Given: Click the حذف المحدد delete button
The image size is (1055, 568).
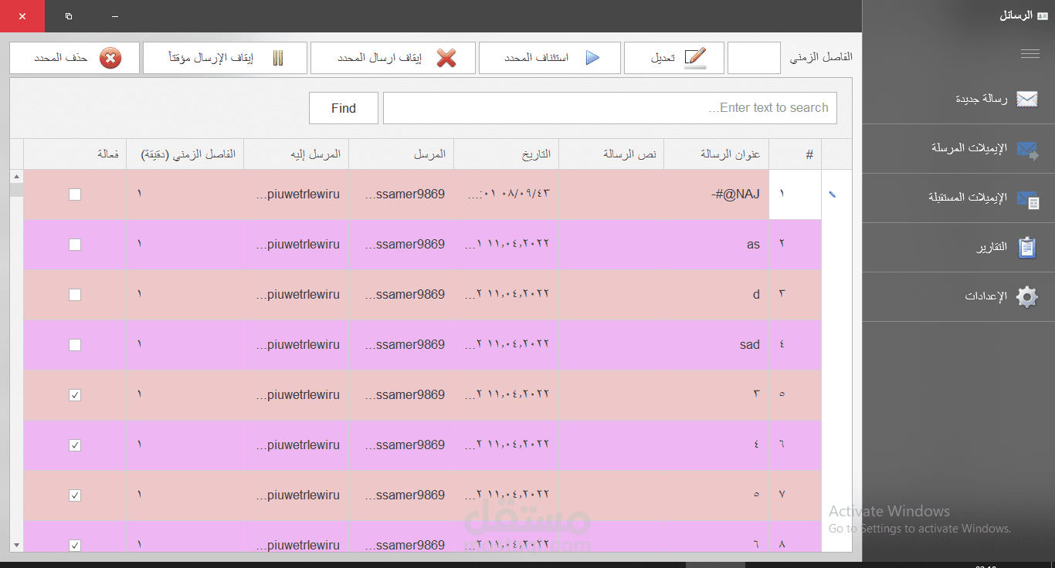Looking at the screenshot, I should point(73,57).
